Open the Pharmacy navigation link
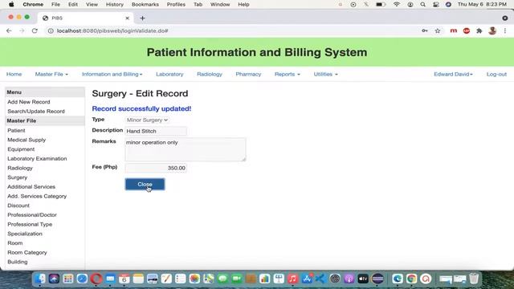The image size is (514, 289). (248, 74)
